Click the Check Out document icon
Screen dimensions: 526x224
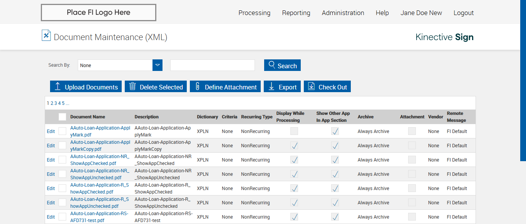[x=311, y=86]
